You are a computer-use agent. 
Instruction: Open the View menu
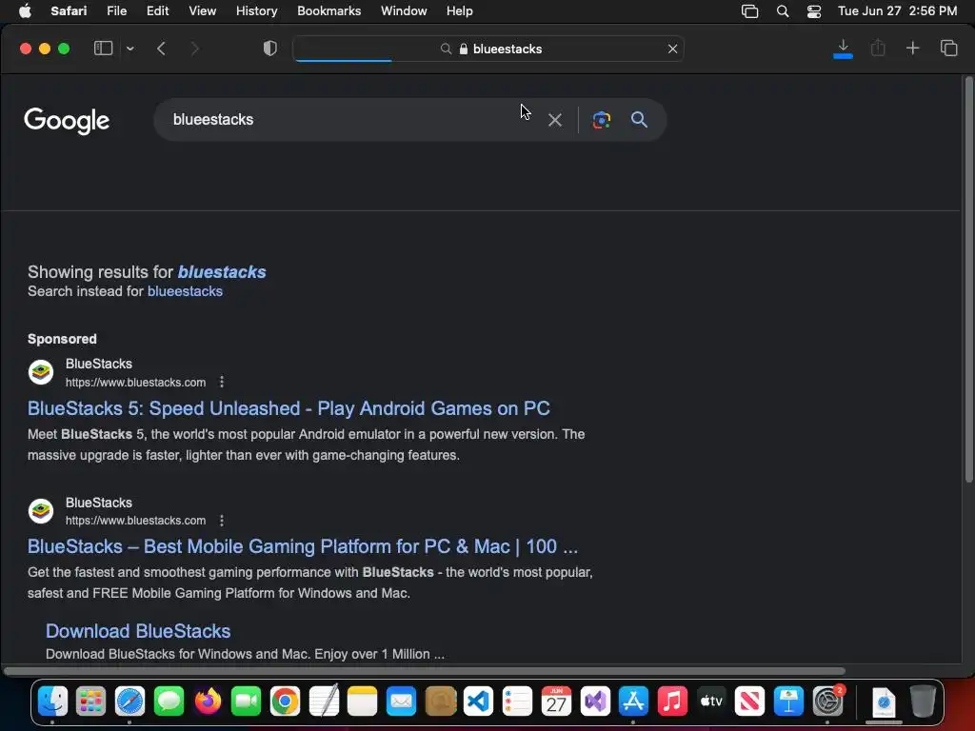(x=202, y=11)
